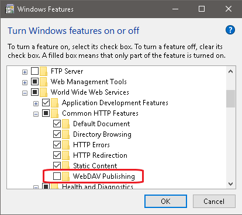This screenshot has height=215, width=242.
Task: Click the World Wide Web Services folder icon
Action: click(x=44, y=92)
